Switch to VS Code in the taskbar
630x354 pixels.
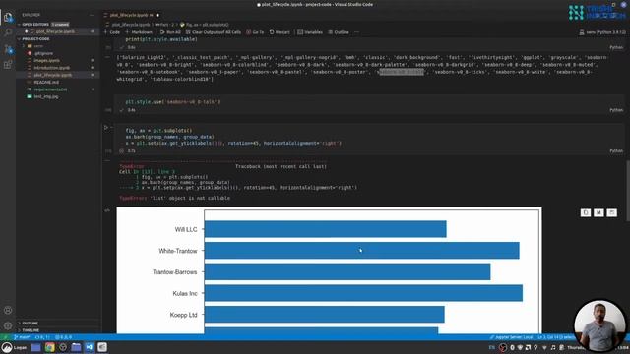90,347
